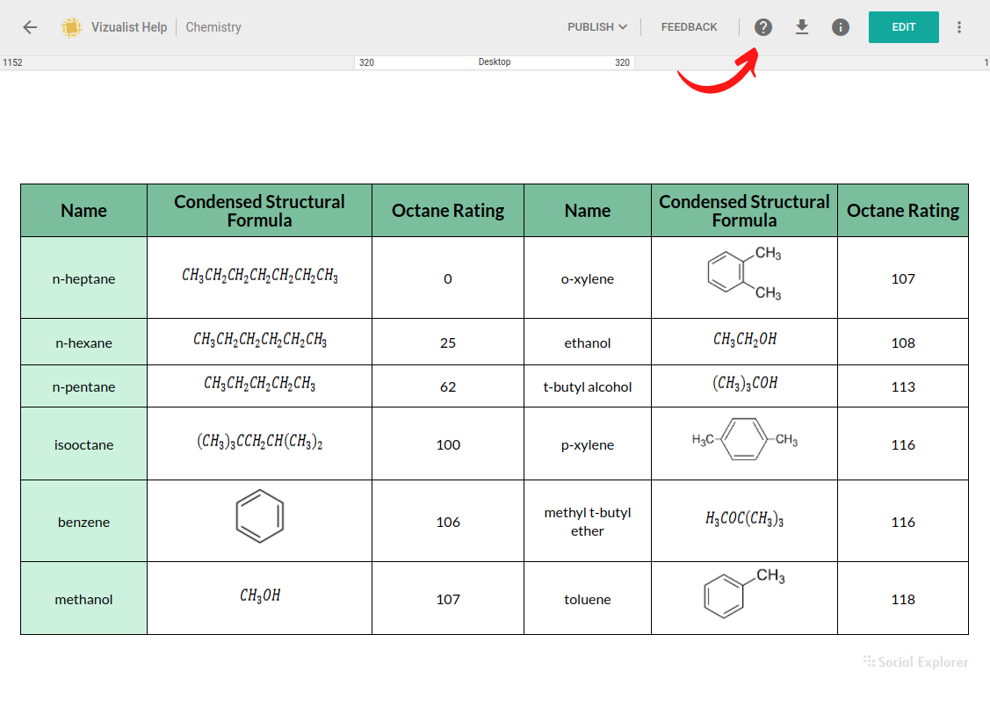Click the CH3OH methanol formula
990x714 pixels.
259,595
